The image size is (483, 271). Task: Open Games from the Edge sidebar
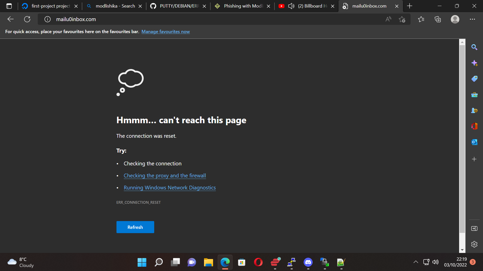pos(474,110)
